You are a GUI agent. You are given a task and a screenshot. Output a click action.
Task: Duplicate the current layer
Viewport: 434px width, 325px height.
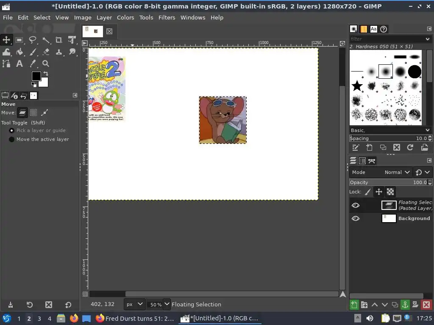(x=395, y=305)
